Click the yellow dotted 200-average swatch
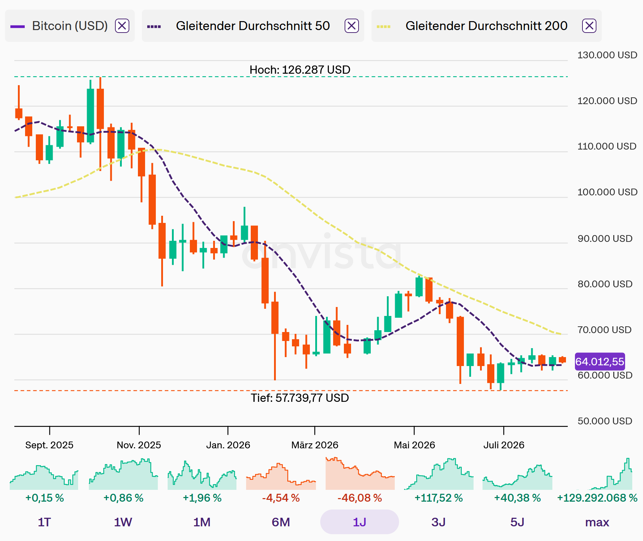 [x=384, y=26]
